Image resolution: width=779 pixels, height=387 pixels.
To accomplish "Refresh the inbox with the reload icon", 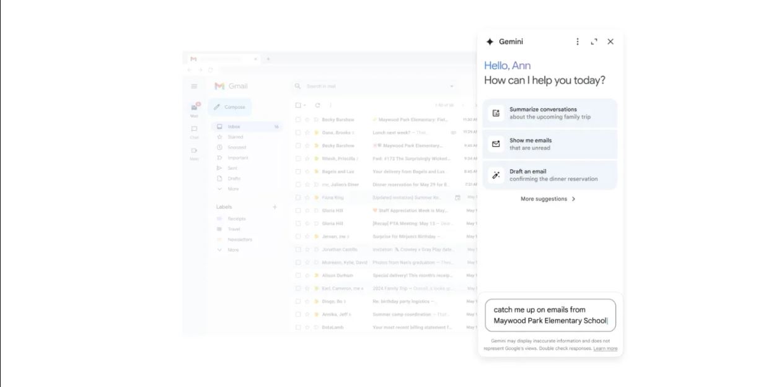I will (x=317, y=105).
